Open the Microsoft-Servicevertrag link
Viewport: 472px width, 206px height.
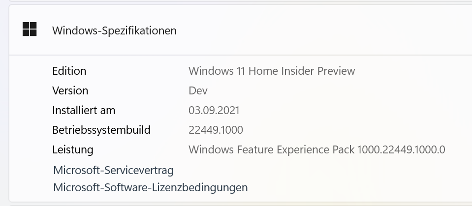coord(113,171)
